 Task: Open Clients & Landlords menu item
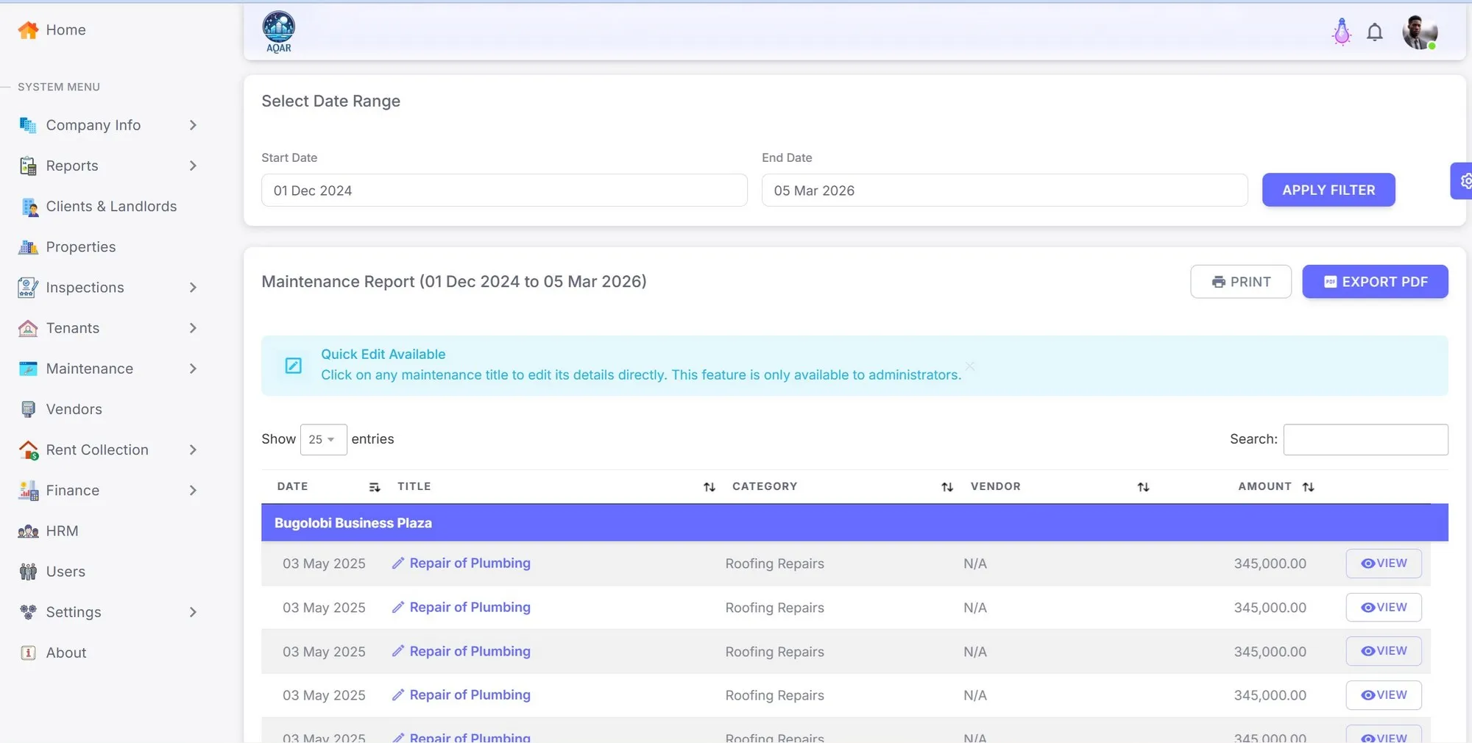111,207
